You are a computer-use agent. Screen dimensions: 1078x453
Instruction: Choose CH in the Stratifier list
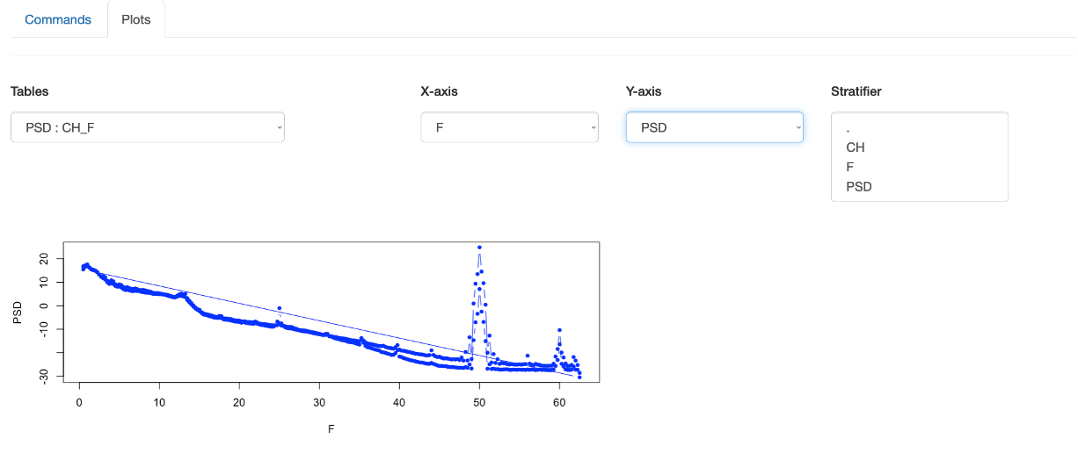(x=856, y=147)
